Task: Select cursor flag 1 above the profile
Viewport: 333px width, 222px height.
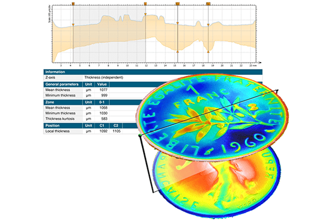Action: point(145,4)
